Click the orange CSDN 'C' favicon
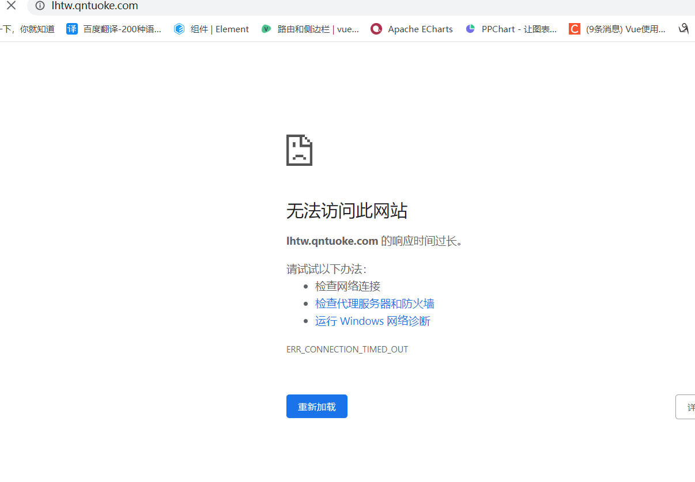 click(x=574, y=28)
